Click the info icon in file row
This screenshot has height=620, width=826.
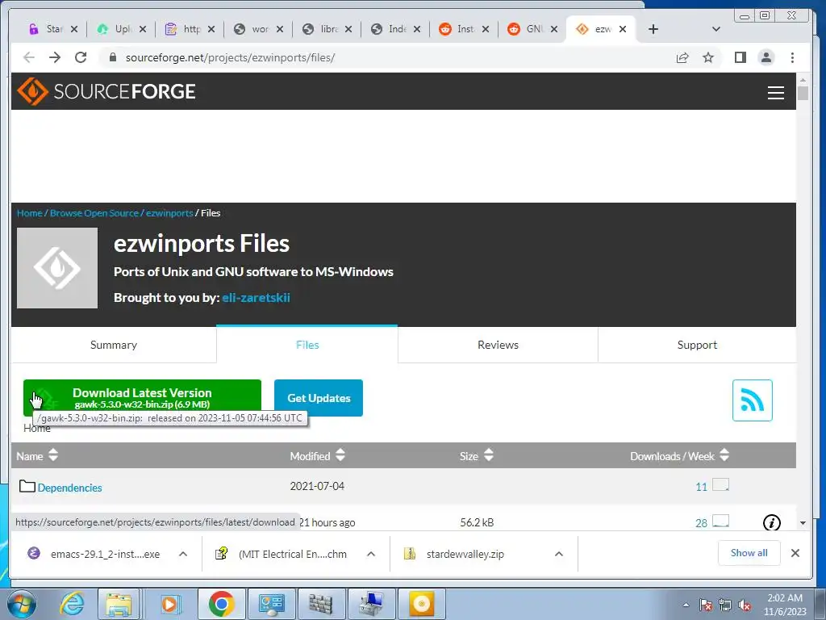point(772,522)
